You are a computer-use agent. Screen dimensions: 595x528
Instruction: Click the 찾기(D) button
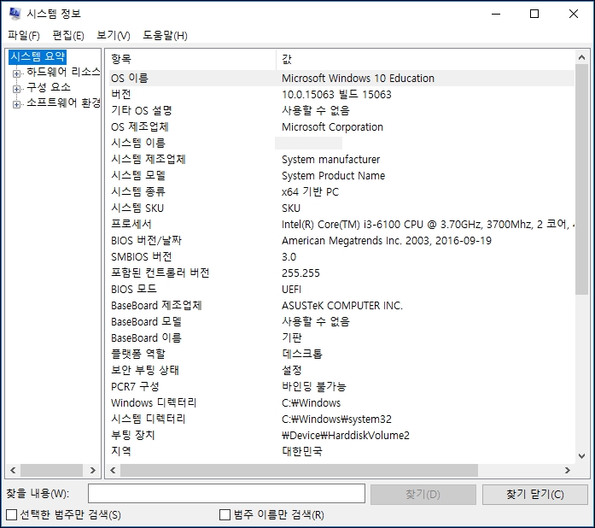423,494
